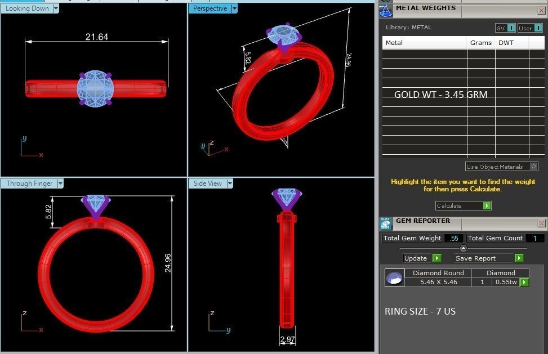Viewport: 548px width, 354px height.
Task: Click the Save Report button
Action: point(489,258)
